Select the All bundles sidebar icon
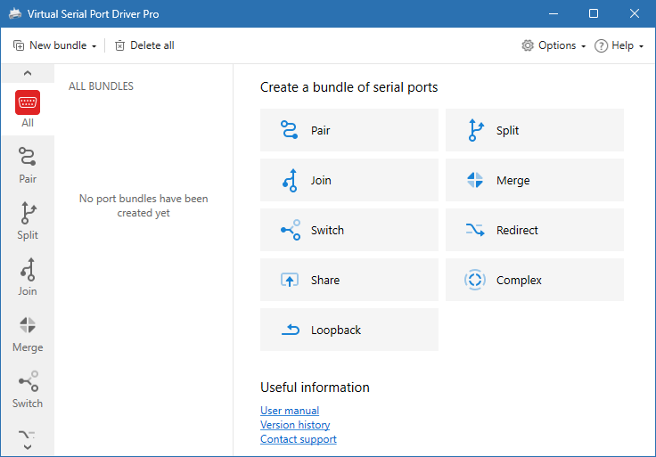The width and height of the screenshot is (656, 457). (28, 109)
